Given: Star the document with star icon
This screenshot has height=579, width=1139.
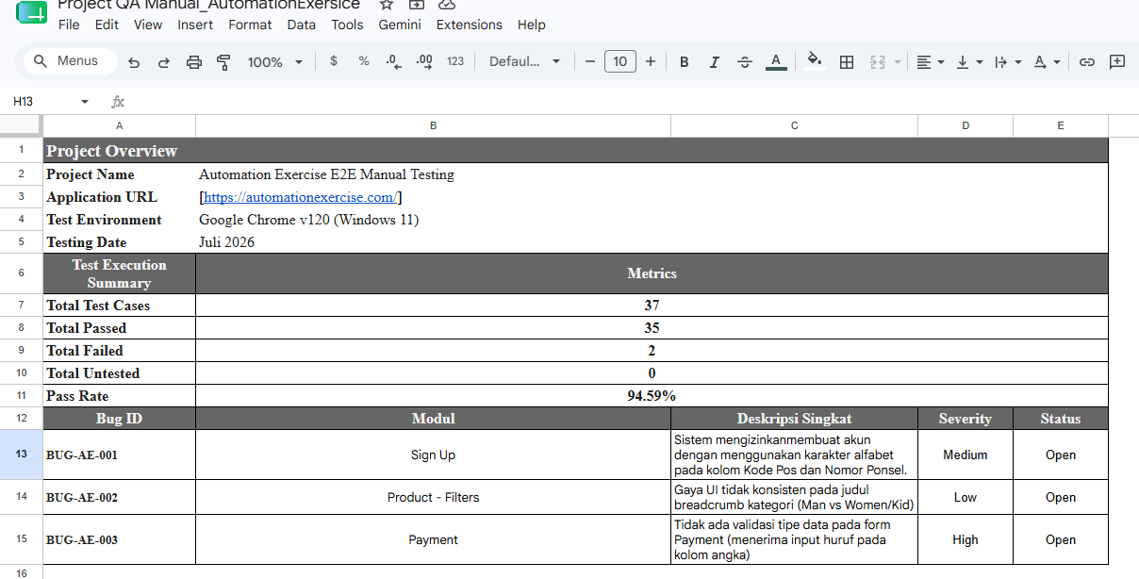Looking at the screenshot, I should pyautogui.click(x=386, y=4).
